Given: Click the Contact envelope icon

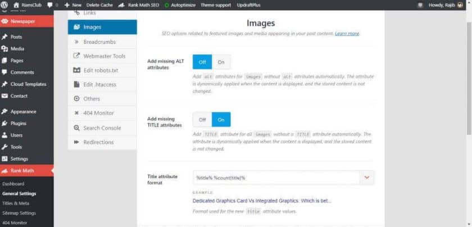Looking at the screenshot, I should point(4,96).
